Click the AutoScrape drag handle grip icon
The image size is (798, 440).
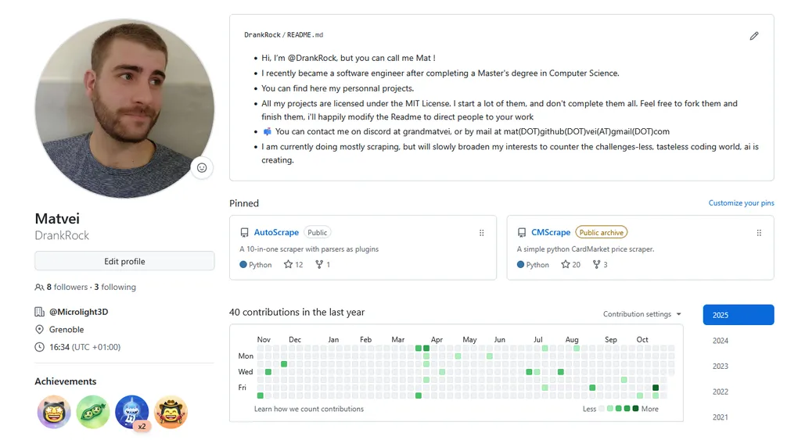point(481,233)
